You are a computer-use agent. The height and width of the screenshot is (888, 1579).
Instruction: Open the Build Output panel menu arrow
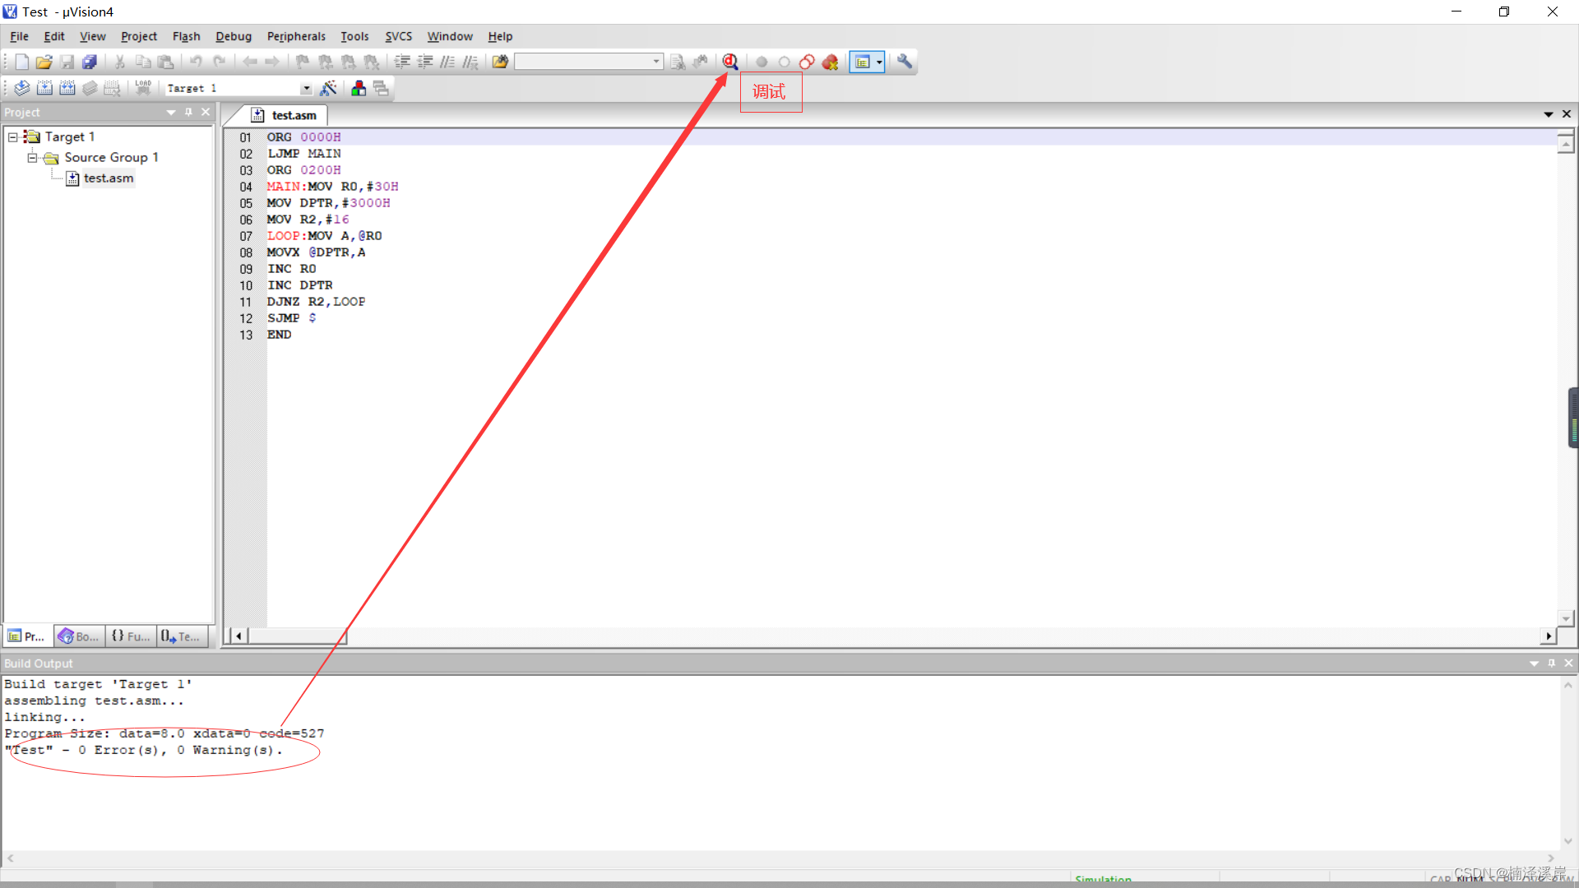tap(1534, 664)
